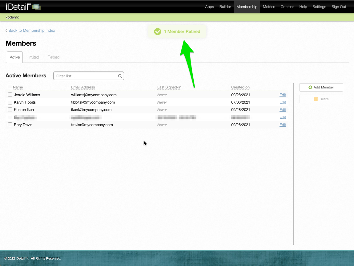Screen dimensions: 354x266
Task: Open the Membership menu item
Action: pos(247,7)
